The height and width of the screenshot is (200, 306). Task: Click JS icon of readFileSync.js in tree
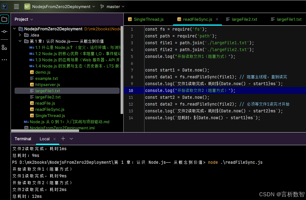coord(32,110)
